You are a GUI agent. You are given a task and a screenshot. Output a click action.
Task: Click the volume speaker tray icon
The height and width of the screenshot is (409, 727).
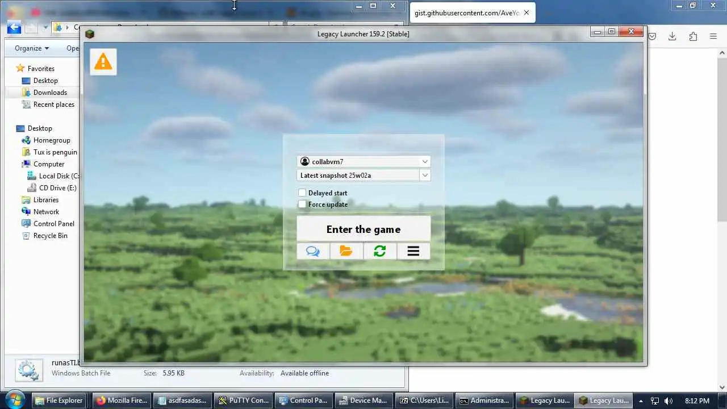click(668, 401)
